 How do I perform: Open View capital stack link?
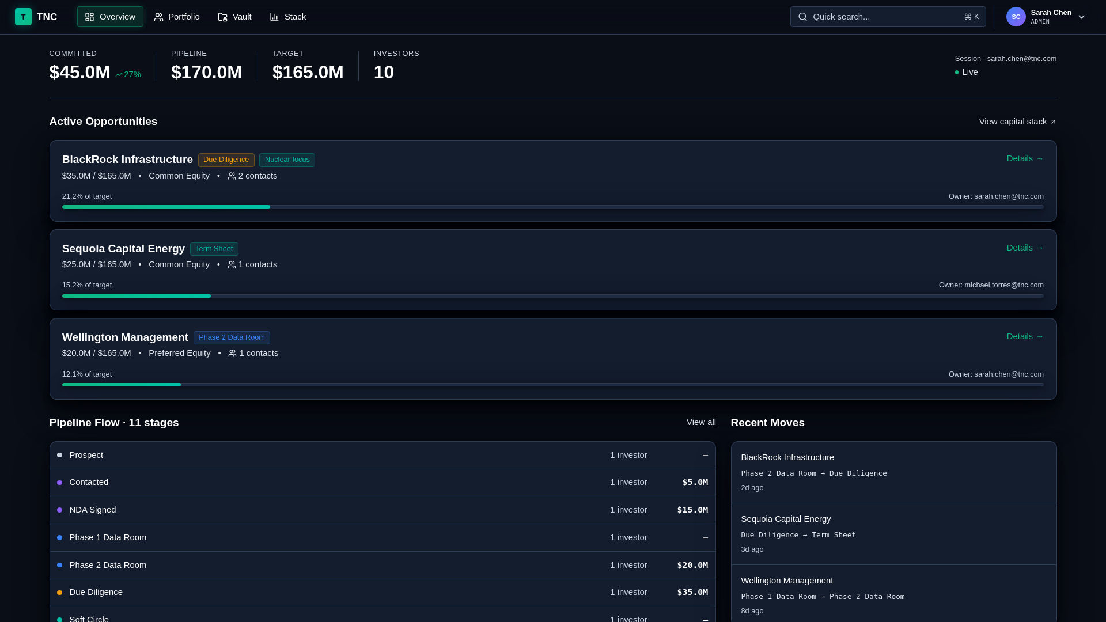tap(1017, 122)
